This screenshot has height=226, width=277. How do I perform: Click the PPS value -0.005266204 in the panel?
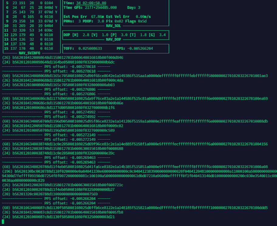point(140,49)
